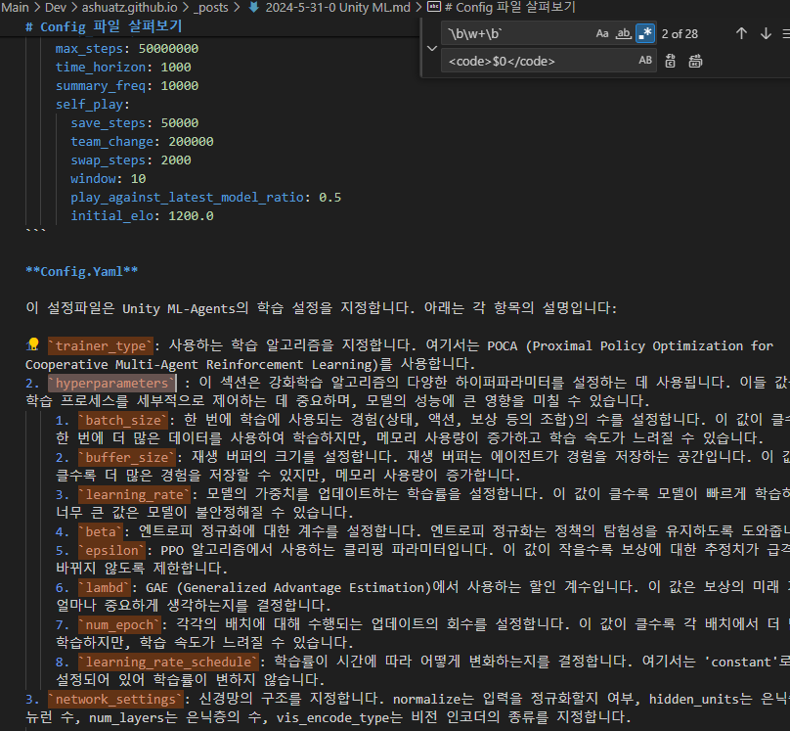Toggle Preserve Case in replace field
Viewport: 790px width, 731px height.
[645, 61]
